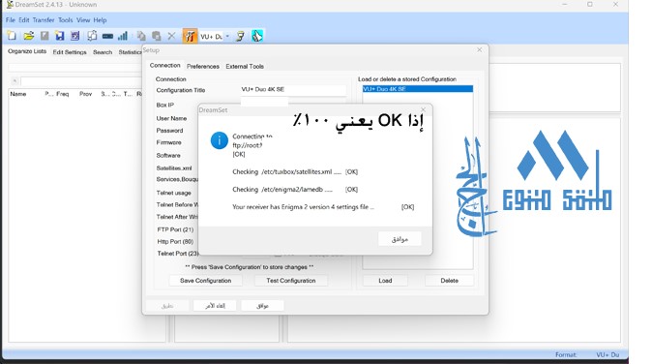Click the grey X delete toolbar icon
This screenshot has width=652, height=364.
pos(171,36)
